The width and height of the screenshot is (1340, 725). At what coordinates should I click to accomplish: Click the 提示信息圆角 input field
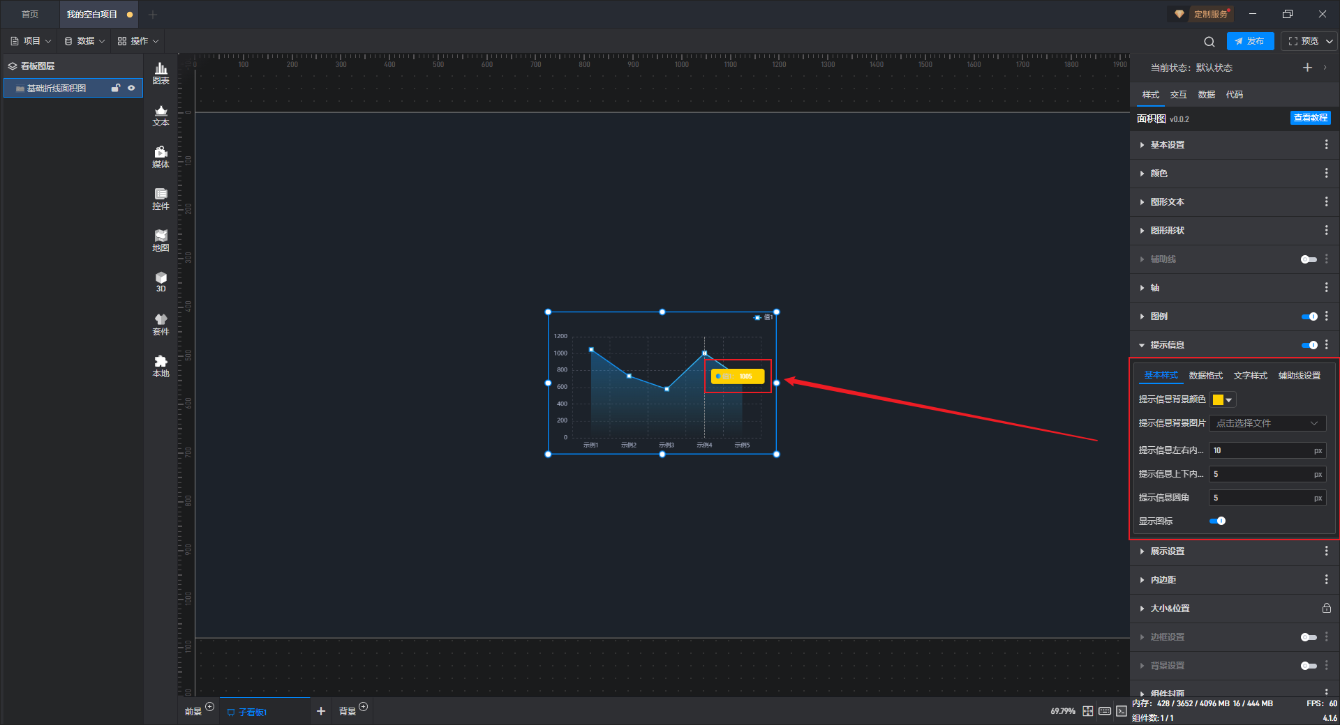click(x=1267, y=498)
